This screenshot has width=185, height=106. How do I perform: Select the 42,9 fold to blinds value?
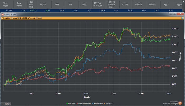pyautogui.click(x=116, y=10)
